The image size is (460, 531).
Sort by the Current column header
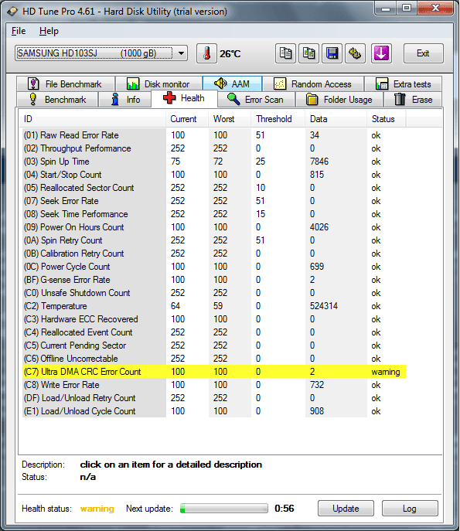tap(187, 119)
